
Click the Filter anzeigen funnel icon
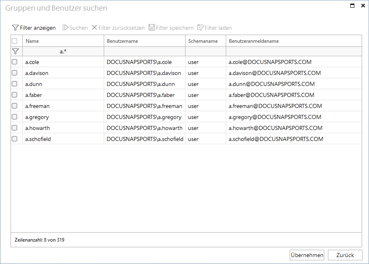pyautogui.click(x=15, y=28)
